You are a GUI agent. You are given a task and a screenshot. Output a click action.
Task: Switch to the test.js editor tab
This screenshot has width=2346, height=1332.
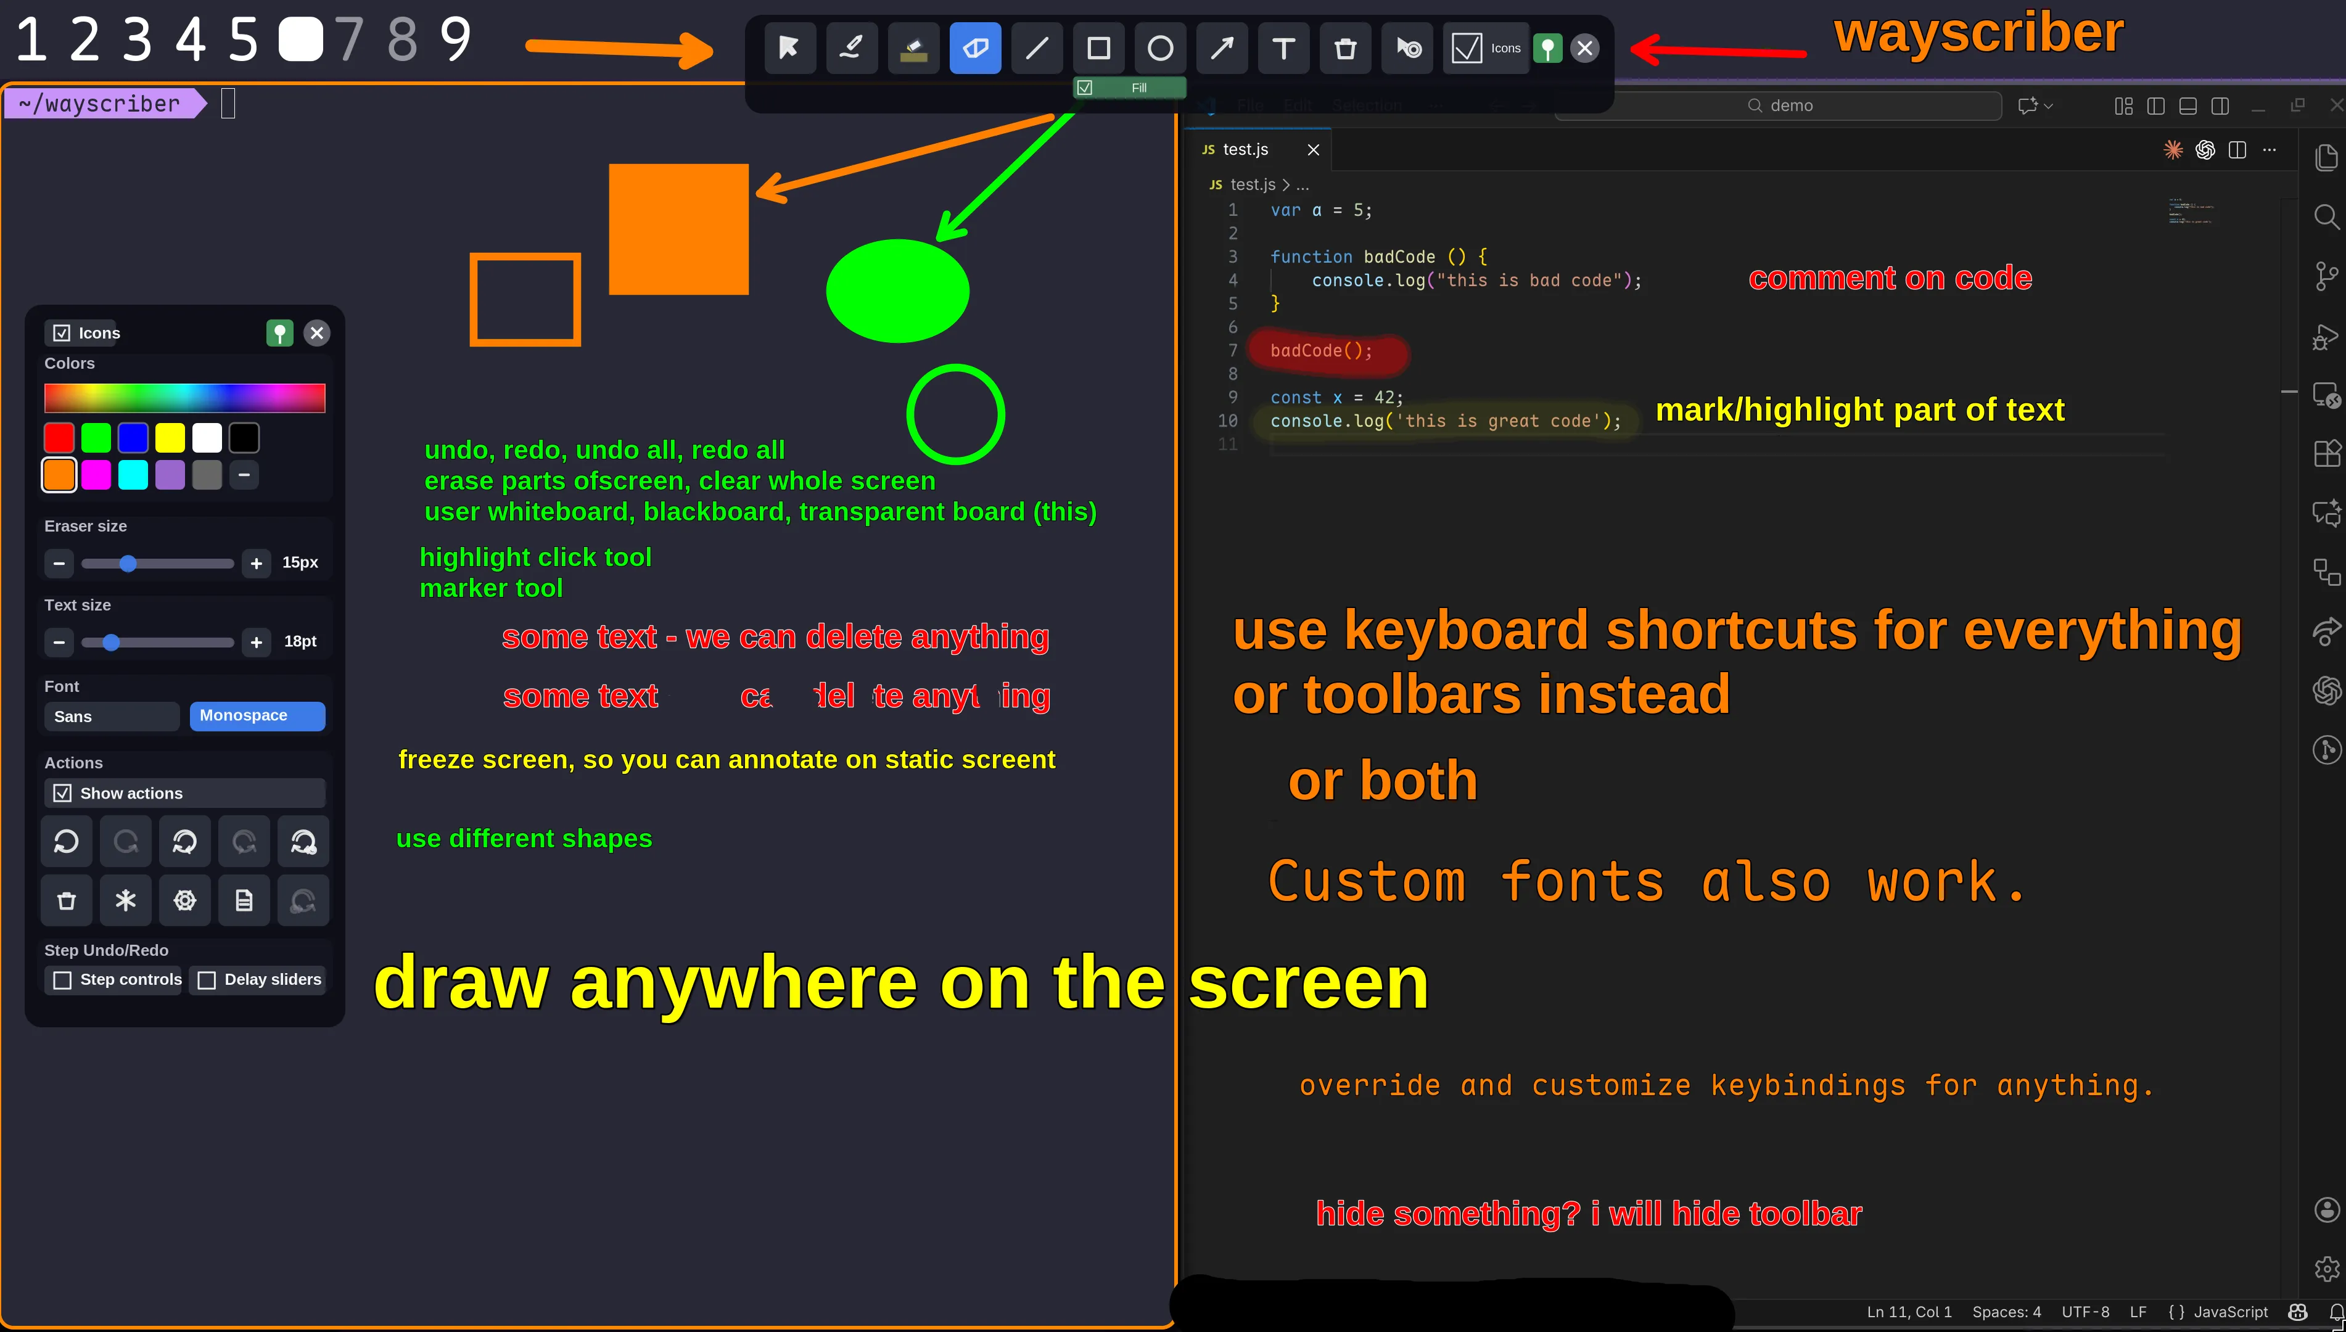click(1246, 149)
